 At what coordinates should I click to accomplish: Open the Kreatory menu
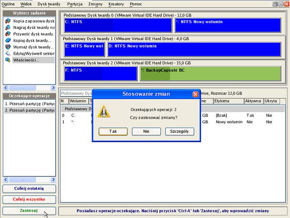coord(116,4)
